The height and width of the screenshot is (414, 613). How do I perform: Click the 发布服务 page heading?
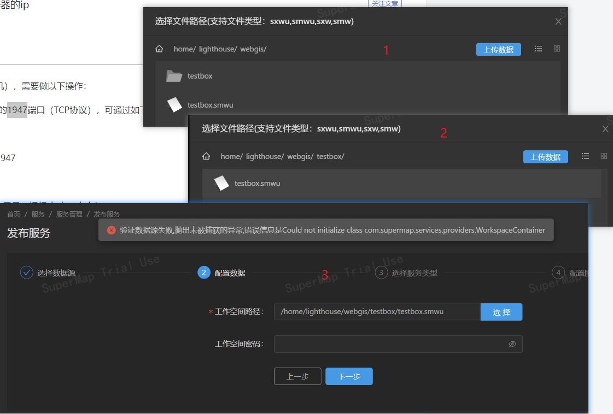(29, 233)
